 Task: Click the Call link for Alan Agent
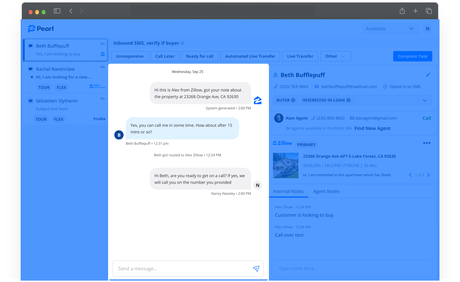pyautogui.click(x=427, y=118)
